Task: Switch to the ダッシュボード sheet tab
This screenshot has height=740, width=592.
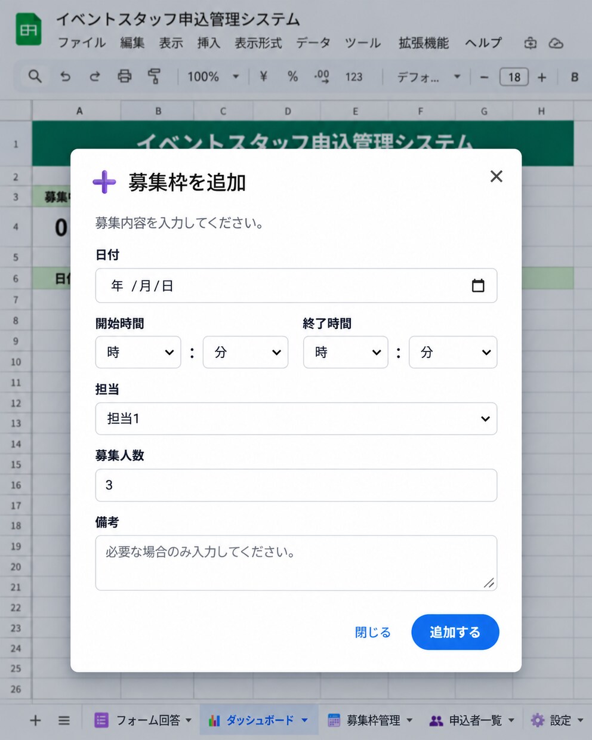Action: pos(258,720)
